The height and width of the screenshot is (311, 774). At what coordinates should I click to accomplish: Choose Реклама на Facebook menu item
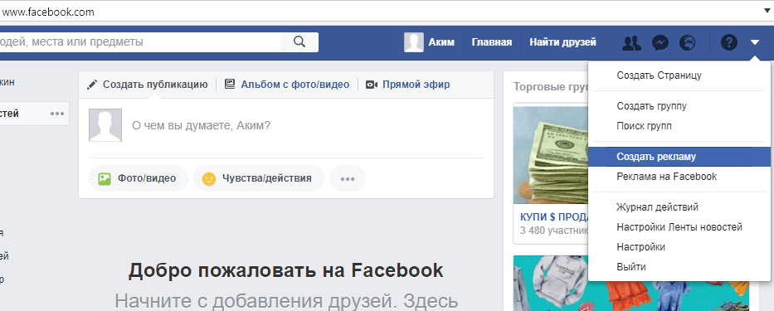(x=679, y=176)
